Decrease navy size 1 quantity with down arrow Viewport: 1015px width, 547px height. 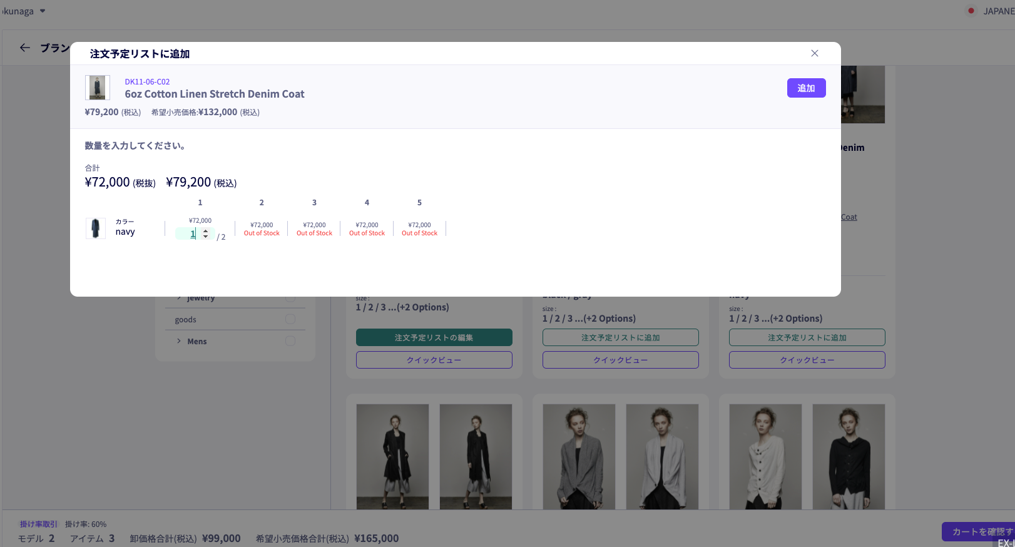[x=205, y=237]
